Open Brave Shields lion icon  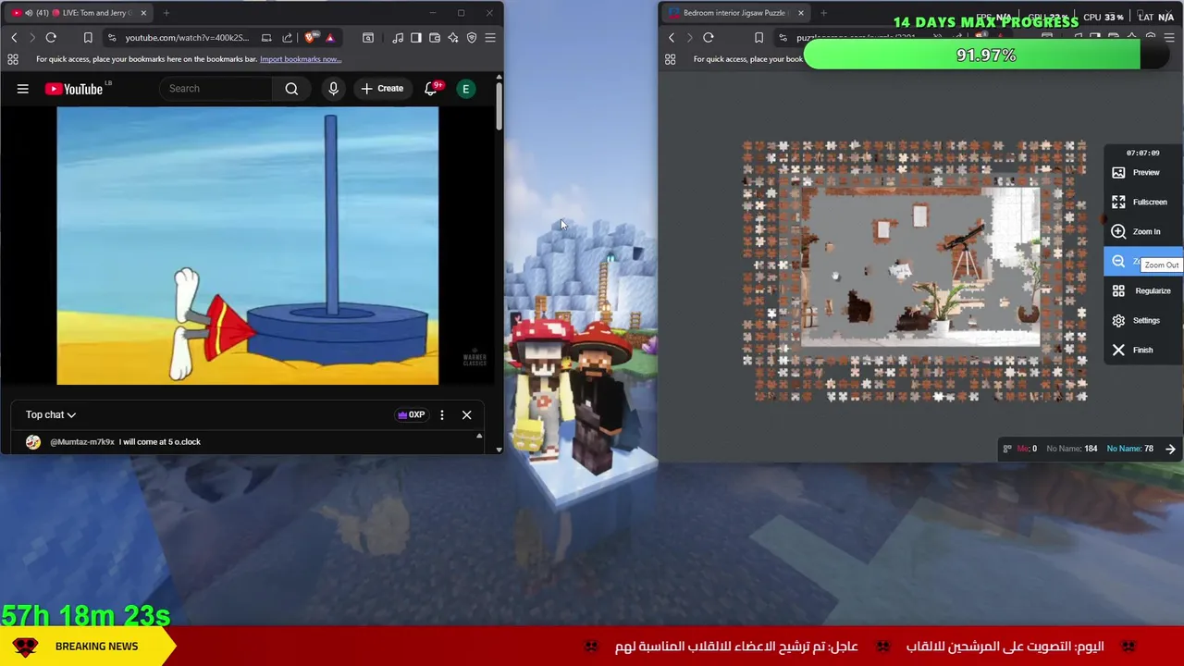click(310, 38)
